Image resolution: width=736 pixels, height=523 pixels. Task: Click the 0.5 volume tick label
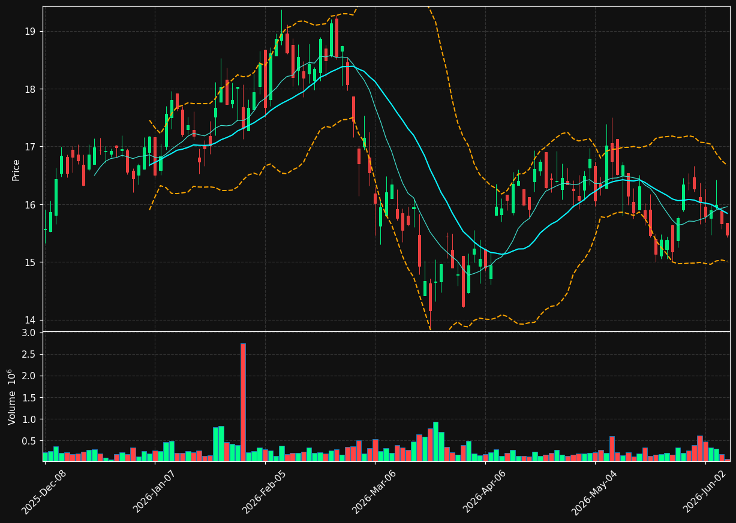coord(29,441)
